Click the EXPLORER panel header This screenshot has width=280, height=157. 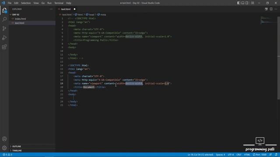pos(17,9)
